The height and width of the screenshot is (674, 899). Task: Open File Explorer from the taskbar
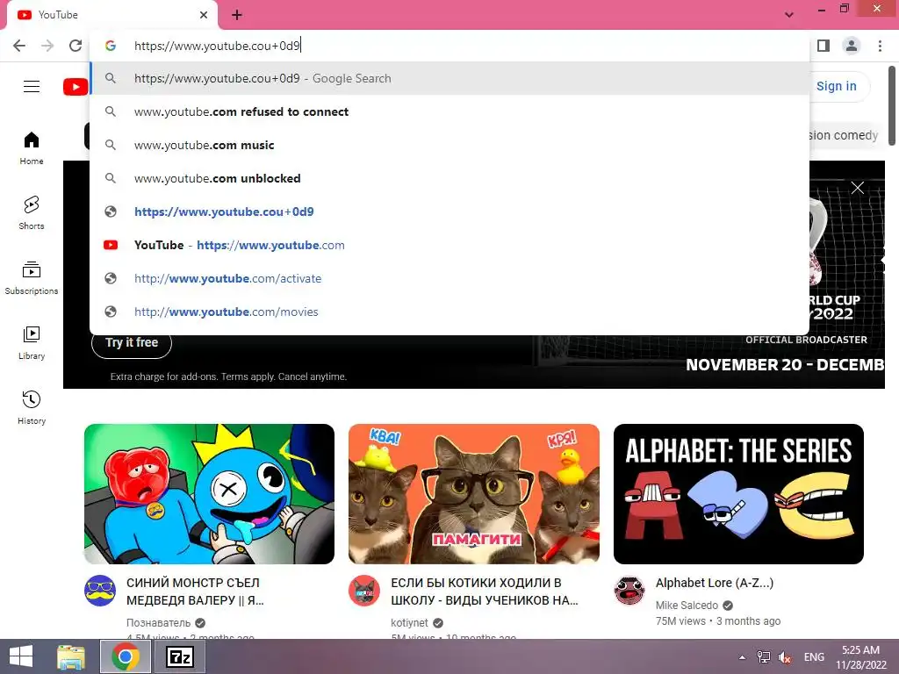[x=71, y=656]
